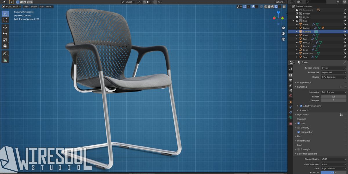Open the View menu in the viewport header

(x=26, y=6)
